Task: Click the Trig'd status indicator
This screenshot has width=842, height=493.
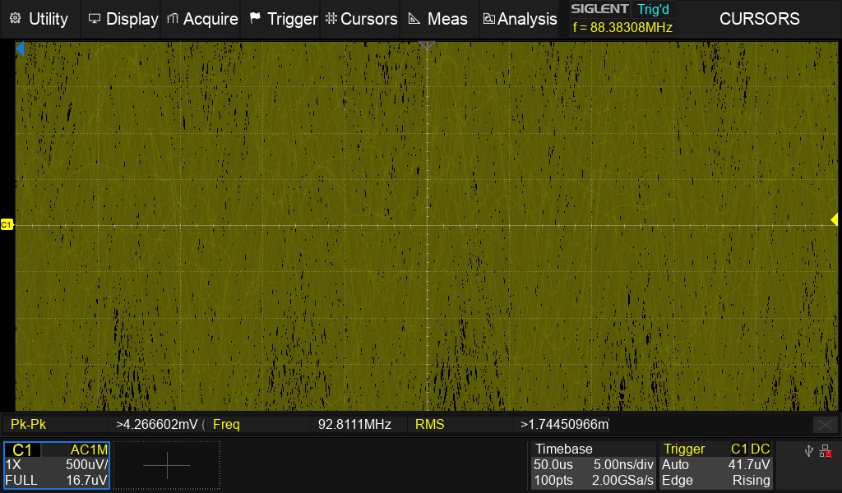Action: [654, 10]
